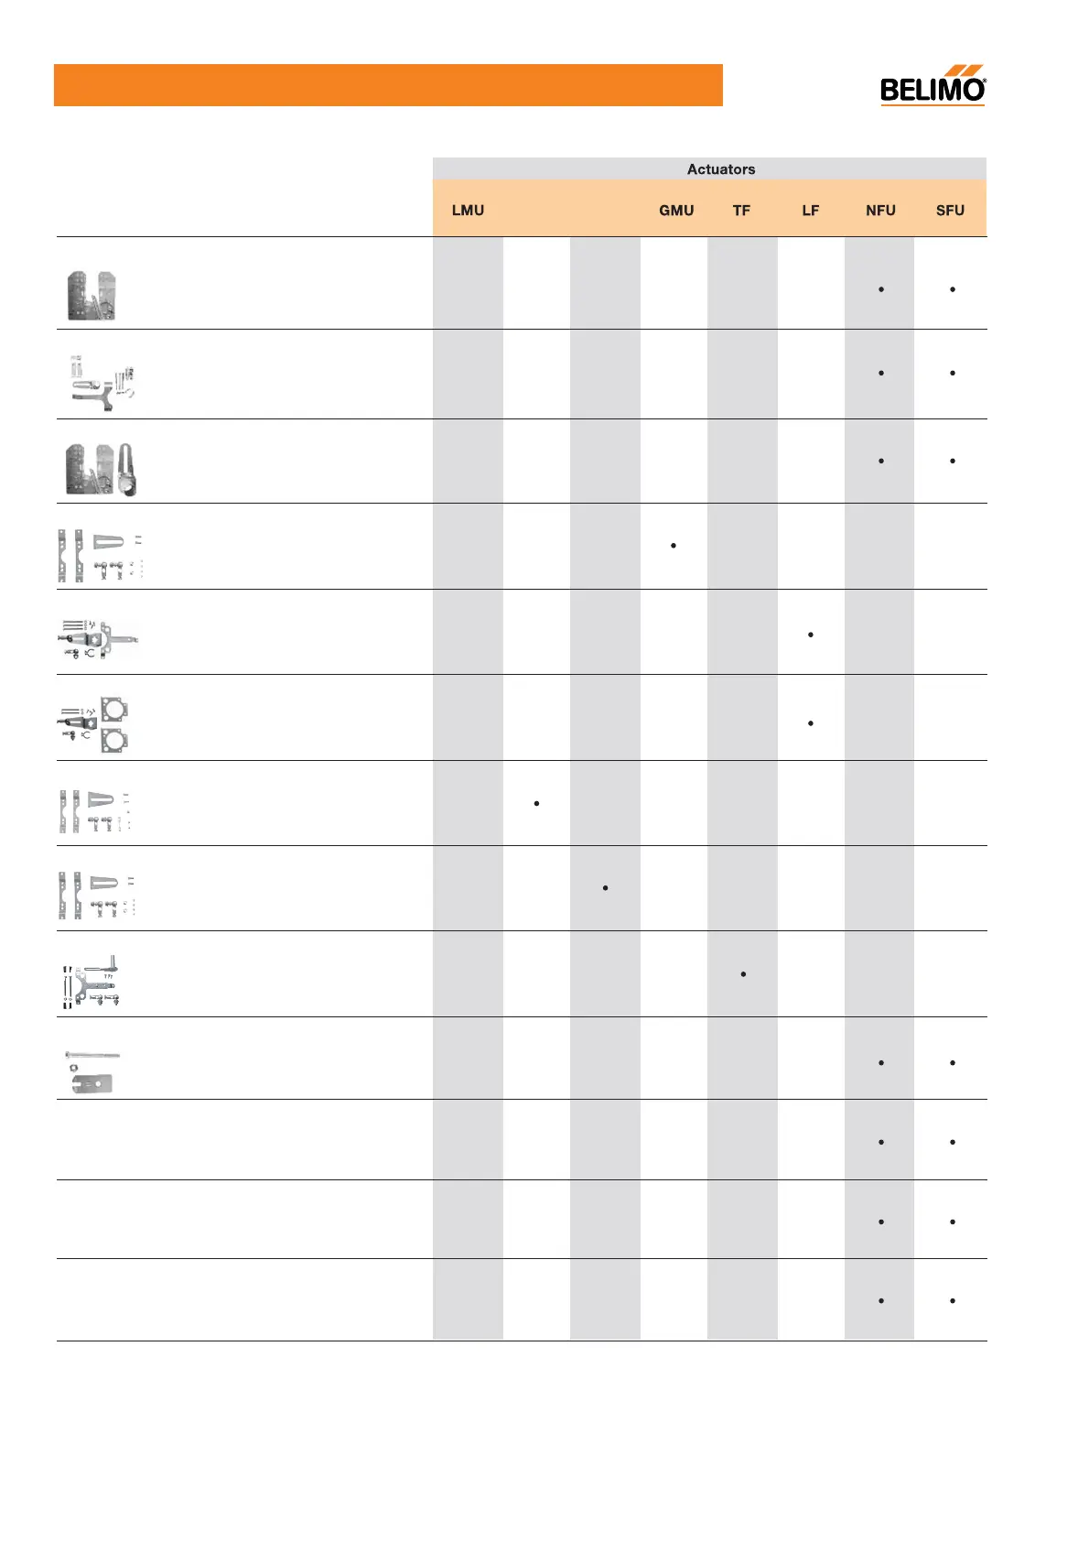Select the top-most dot in the NFU column
The height and width of the screenshot is (1542, 1089).
tap(881, 289)
